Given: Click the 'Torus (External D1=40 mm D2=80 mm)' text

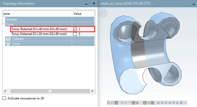Looking at the screenshot, I should [x=39, y=29].
